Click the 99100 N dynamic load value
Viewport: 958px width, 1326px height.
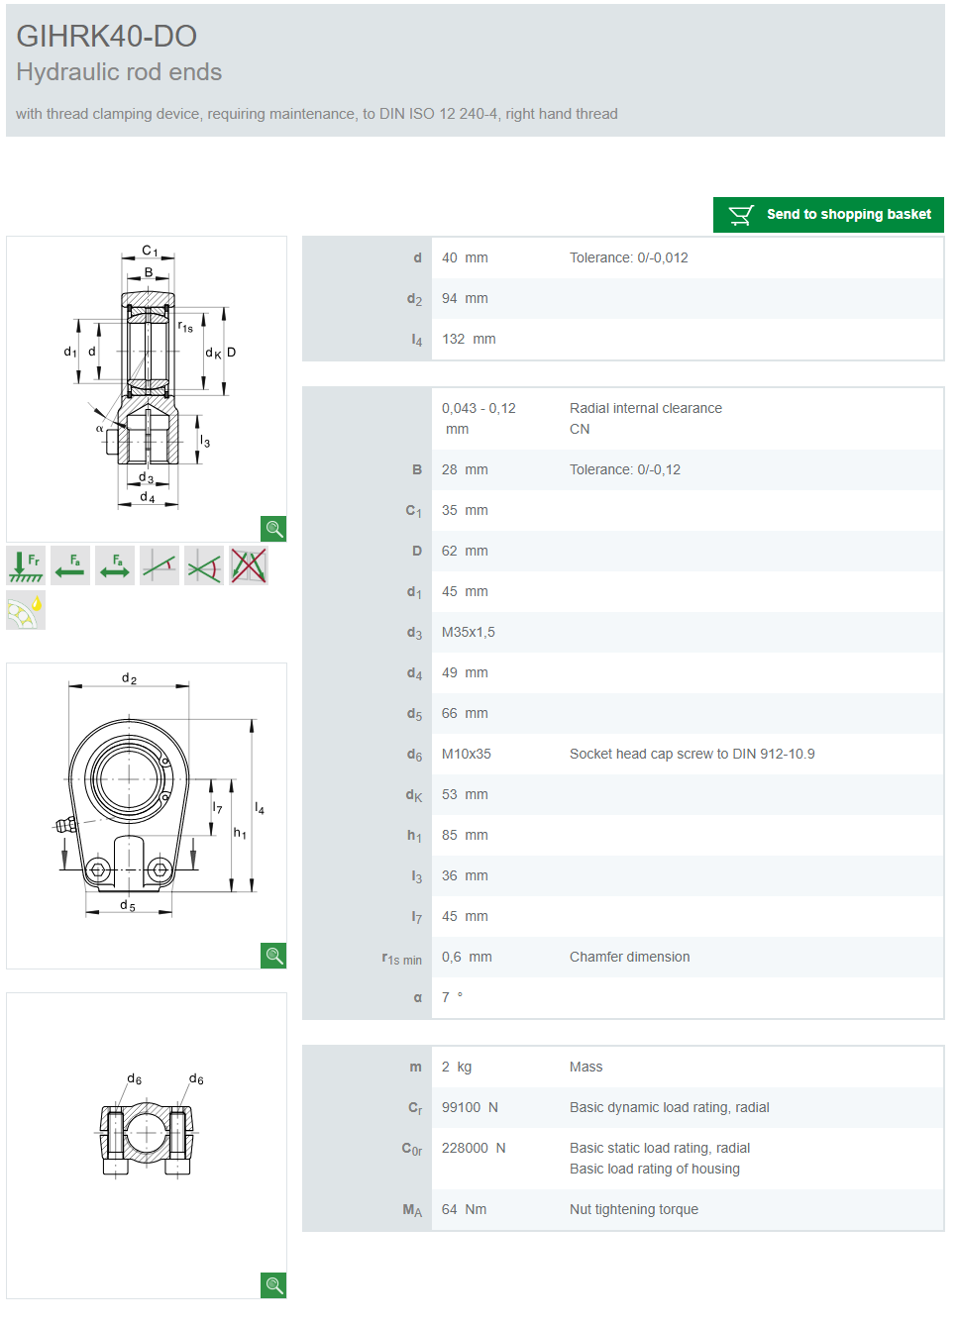[x=470, y=1107]
